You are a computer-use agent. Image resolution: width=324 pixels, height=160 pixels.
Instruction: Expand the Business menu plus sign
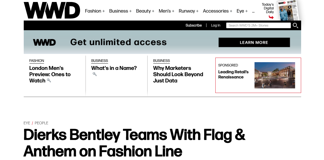click(x=130, y=11)
